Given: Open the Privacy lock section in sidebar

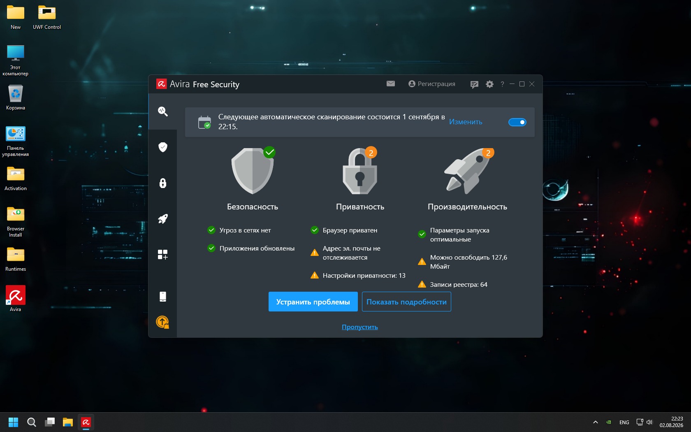Looking at the screenshot, I should click(163, 183).
